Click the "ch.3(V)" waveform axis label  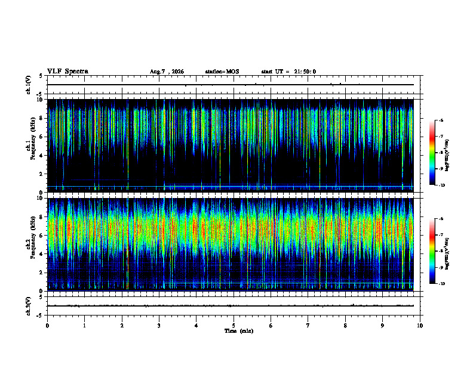point(29,306)
